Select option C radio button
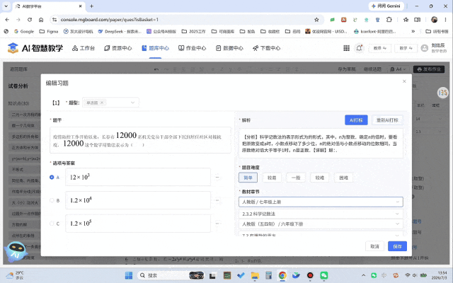This screenshot has height=283, width=453. [52, 224]
